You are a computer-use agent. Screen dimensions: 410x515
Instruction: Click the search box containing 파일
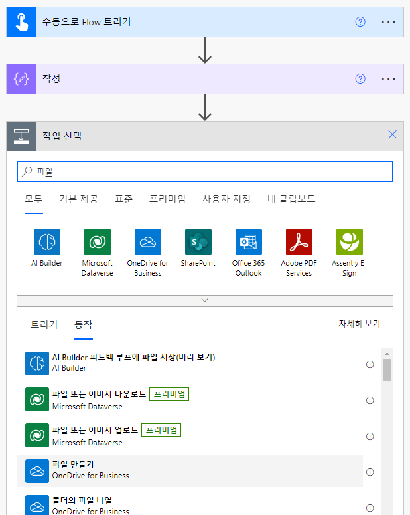pyautogui.click(x=205, y=171)
